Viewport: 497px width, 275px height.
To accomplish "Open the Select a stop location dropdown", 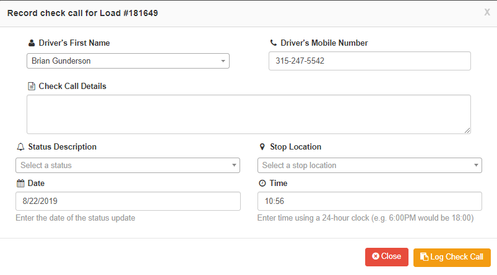I will pos(365,166).
